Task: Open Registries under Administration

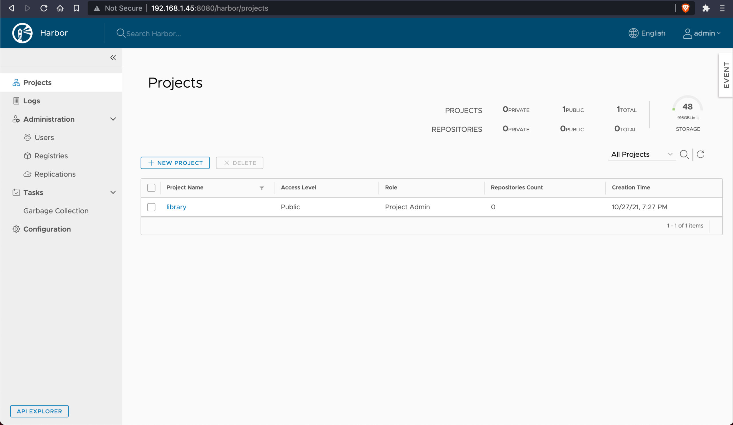Action: 51,156
